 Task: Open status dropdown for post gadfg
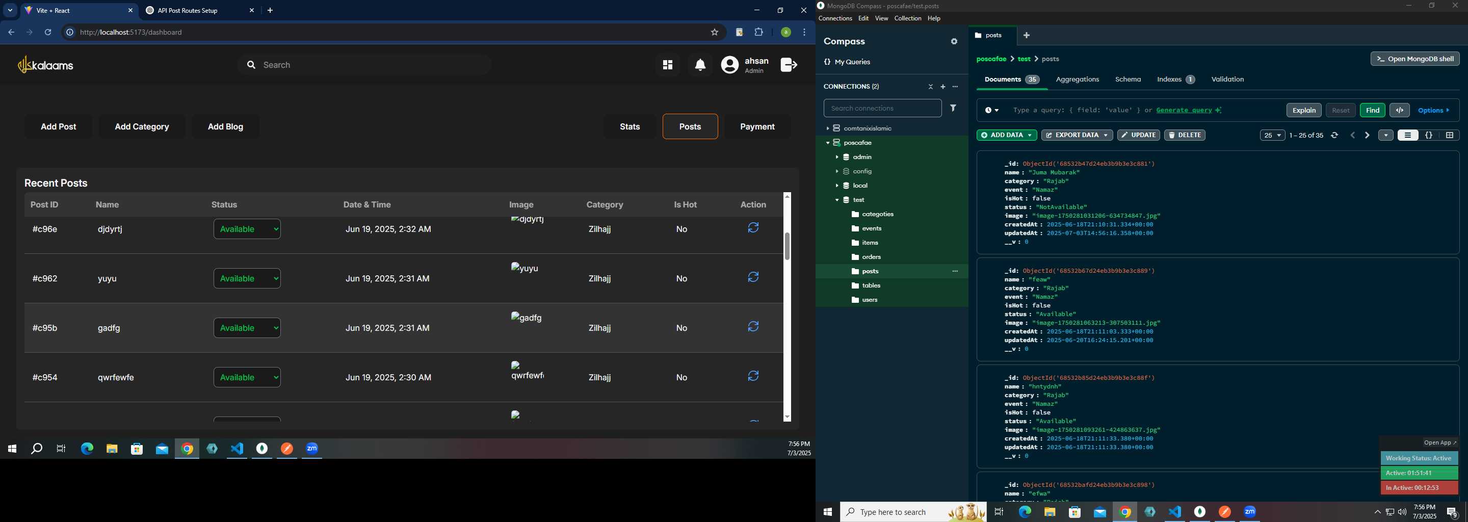(x=247, y=328)
